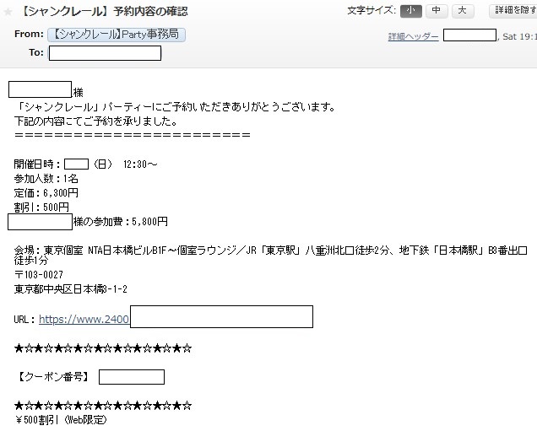Image resolution: width=537 pixels, height=431 pixels.
Task: Click the redacted coupon number box
Action: (131, 377)
